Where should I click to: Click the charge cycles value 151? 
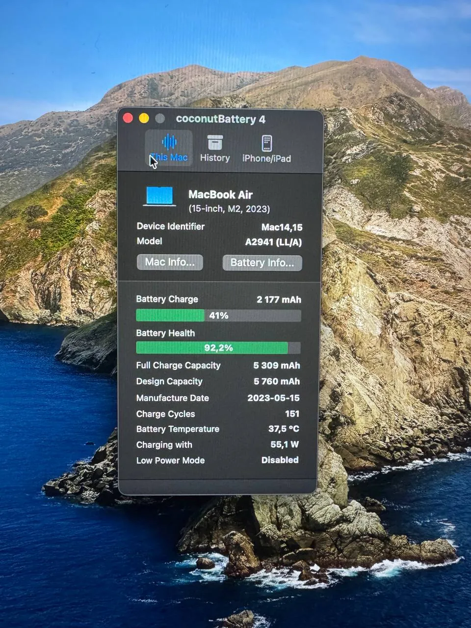tap(292, 414)
